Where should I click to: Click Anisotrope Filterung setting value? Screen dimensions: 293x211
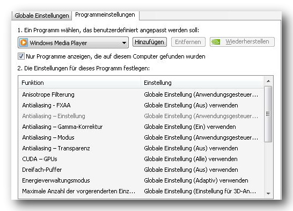(201, 94)
